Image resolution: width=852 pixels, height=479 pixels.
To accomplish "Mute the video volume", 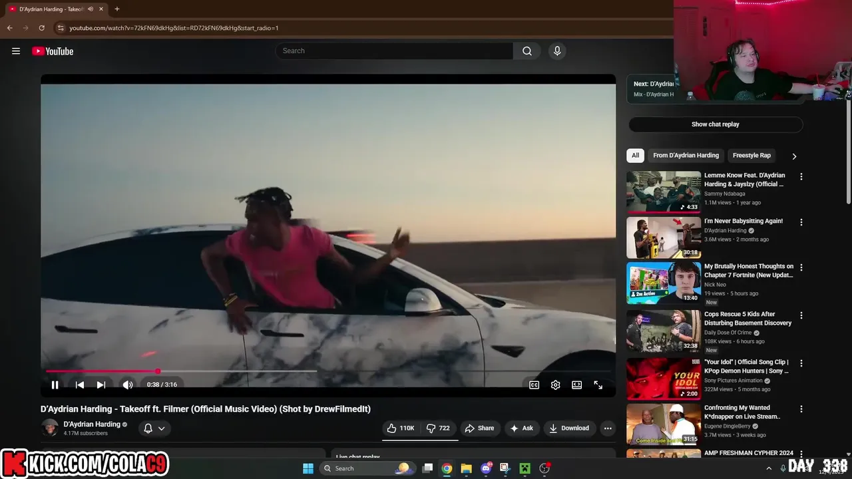I will point(128,385).
